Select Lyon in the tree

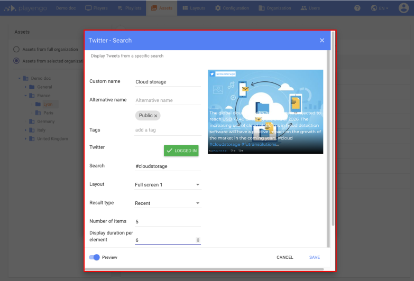pyautogui.click(x=48, y=104)
